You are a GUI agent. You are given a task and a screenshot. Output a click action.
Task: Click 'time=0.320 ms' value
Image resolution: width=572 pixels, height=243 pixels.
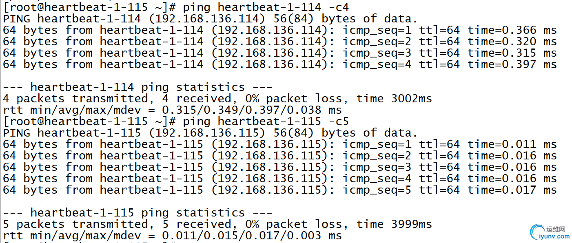[x=512, y=41]
